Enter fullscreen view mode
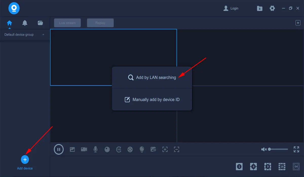 pyautogui.click(x=296, y=149)
